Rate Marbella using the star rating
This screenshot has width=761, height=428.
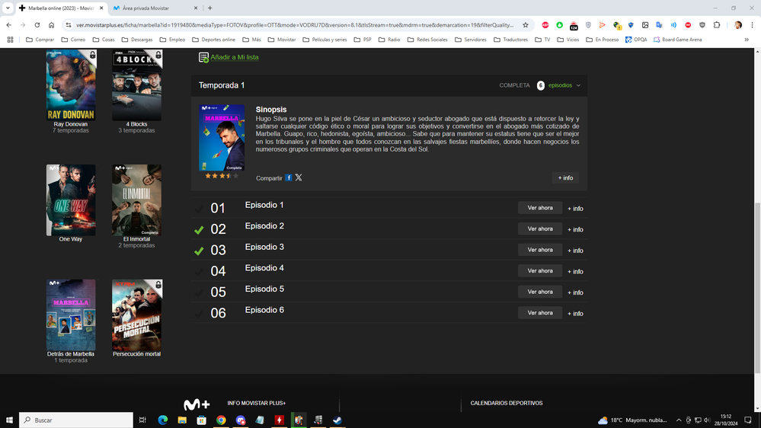pyautogui.click(x=222, y=176)
